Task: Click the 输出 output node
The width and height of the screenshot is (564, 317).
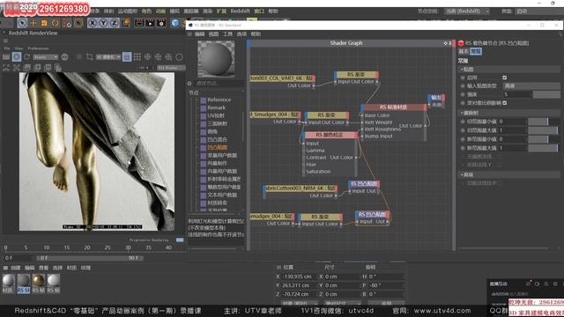Action: (x=436, y=98)
